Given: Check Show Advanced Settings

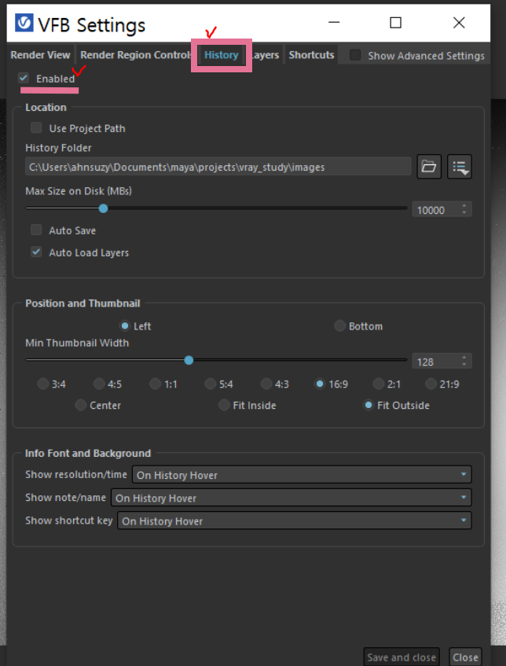Looking at the screenshot, I should pyautogui.click(x=355, y=55).
